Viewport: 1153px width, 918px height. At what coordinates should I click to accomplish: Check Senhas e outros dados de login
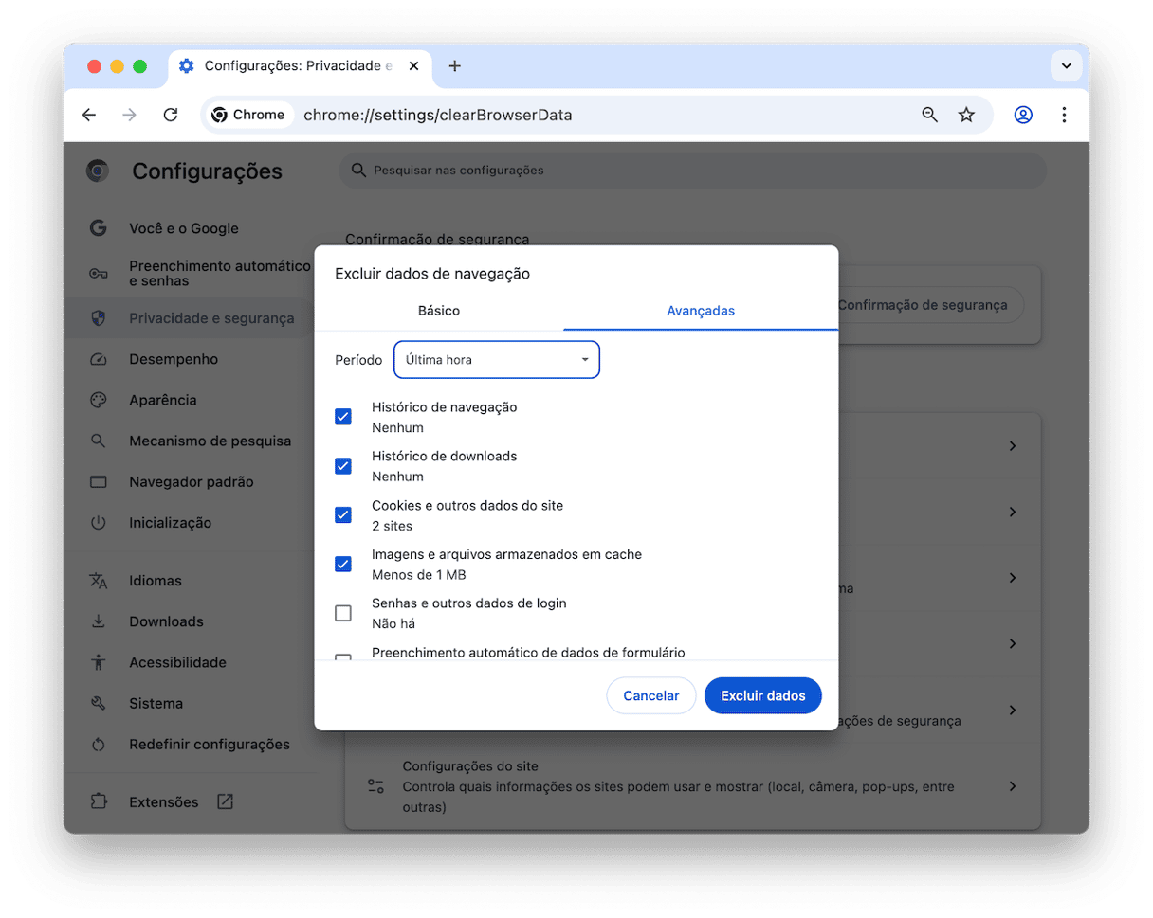[343, 613]
